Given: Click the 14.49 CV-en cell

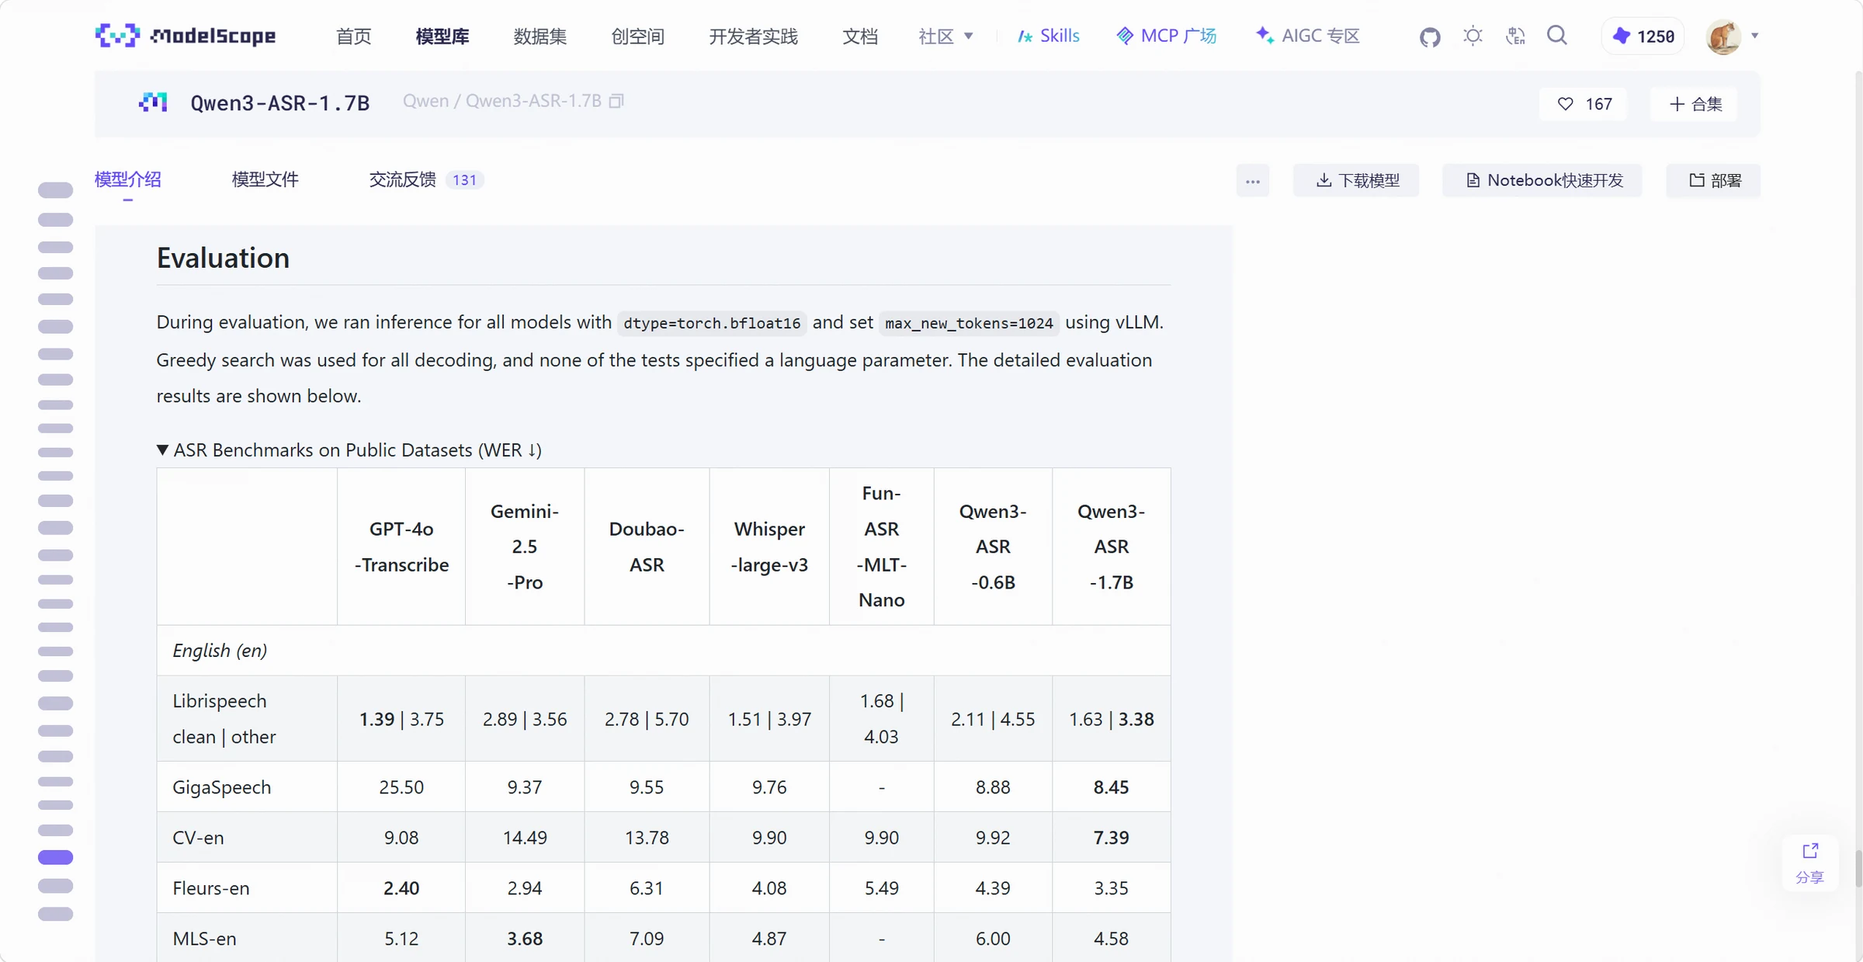Looking at the screenshot, I should coord(525,838).
